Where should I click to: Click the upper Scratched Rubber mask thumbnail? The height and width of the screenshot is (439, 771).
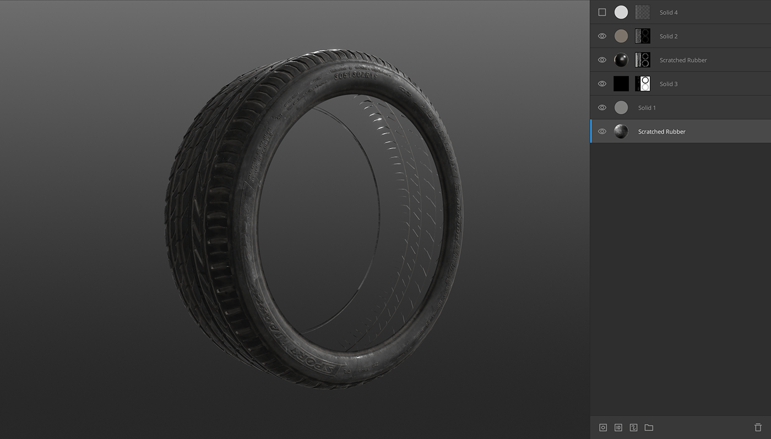point(642,60)
